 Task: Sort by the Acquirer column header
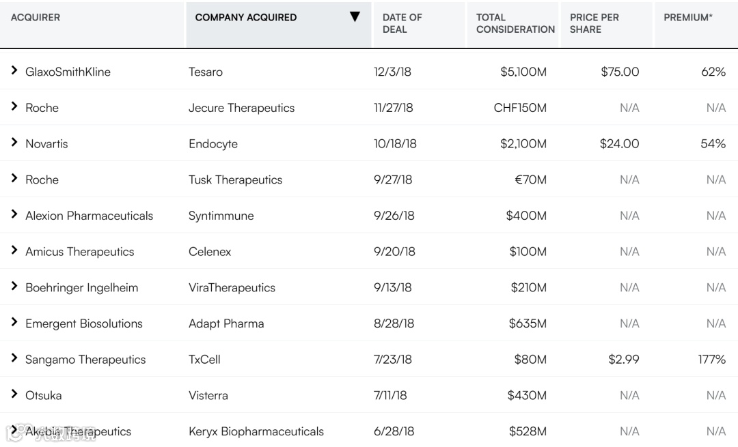click(x=36, y=18)
